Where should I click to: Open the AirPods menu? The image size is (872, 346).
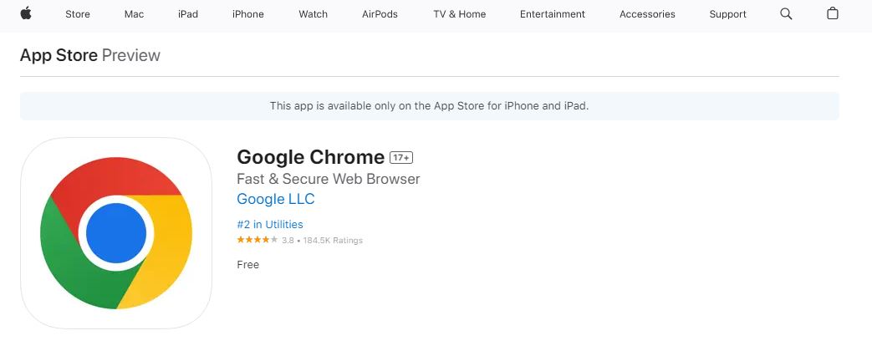click(x=380, y=14)
